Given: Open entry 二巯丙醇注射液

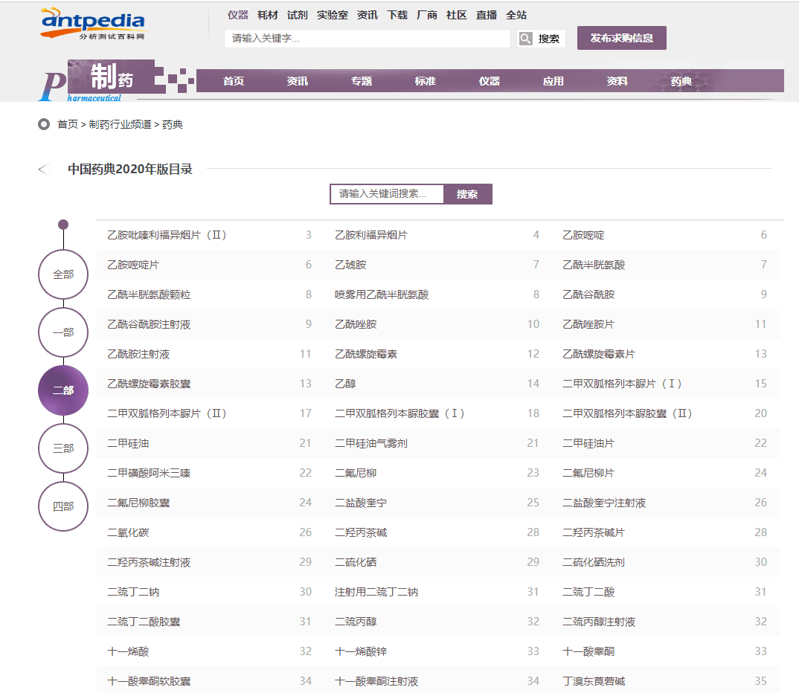Looking at the screenshot, I should click(x=599, y=622).
